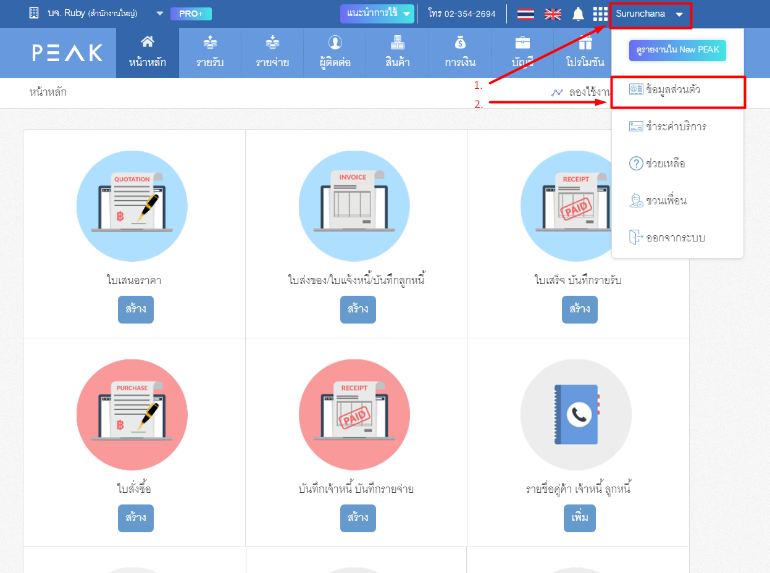Click สร้าง under ใบส่งของ/ใบแจ้งหนี้

click(x=358, y=309)
